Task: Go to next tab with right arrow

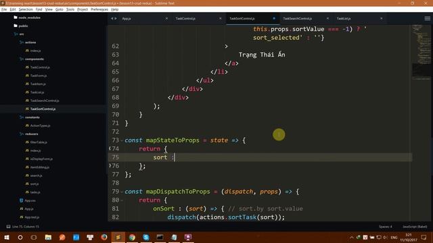Action: pos(116,18)
